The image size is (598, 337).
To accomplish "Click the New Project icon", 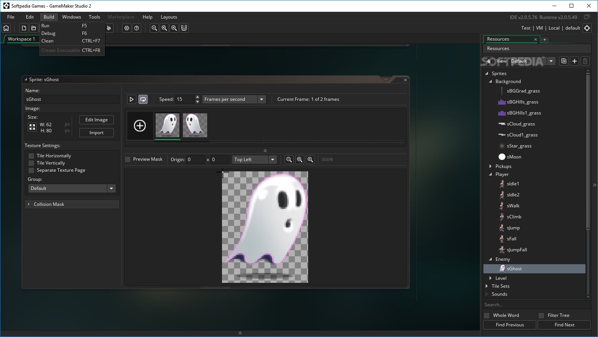I will click(x=24, y=28).
